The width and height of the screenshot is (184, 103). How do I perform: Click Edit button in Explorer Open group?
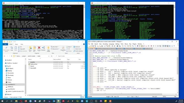point(68,49)
